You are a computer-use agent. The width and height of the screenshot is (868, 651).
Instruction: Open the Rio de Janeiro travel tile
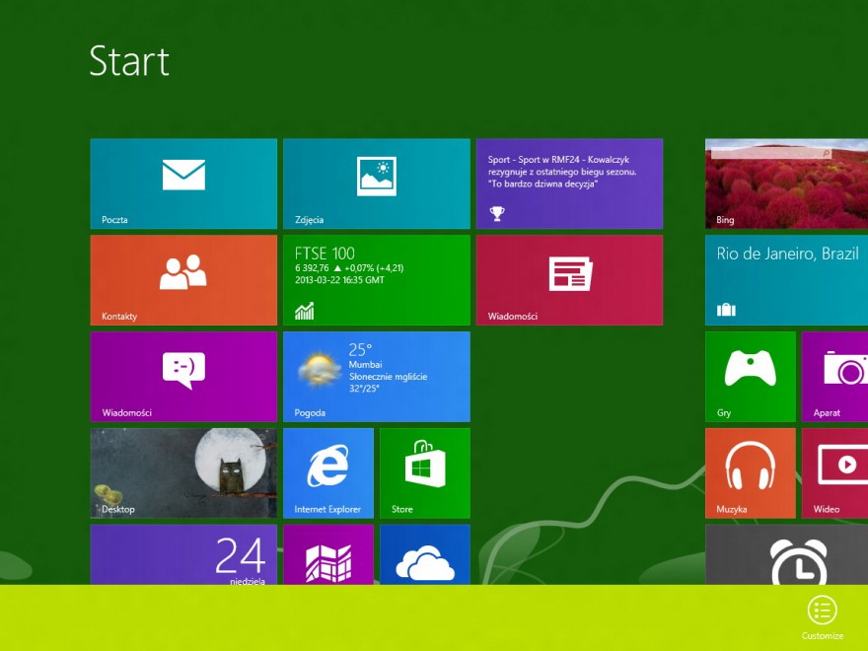pyautogui.click(x=787, y=279)
